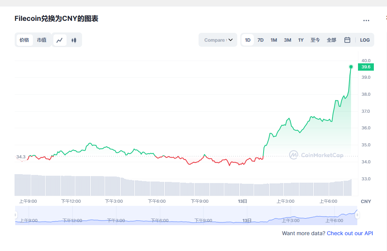Switch to candlestick chart icon
Image resolution: width=387 pixels, height=251 pixels.
point(74,40)
